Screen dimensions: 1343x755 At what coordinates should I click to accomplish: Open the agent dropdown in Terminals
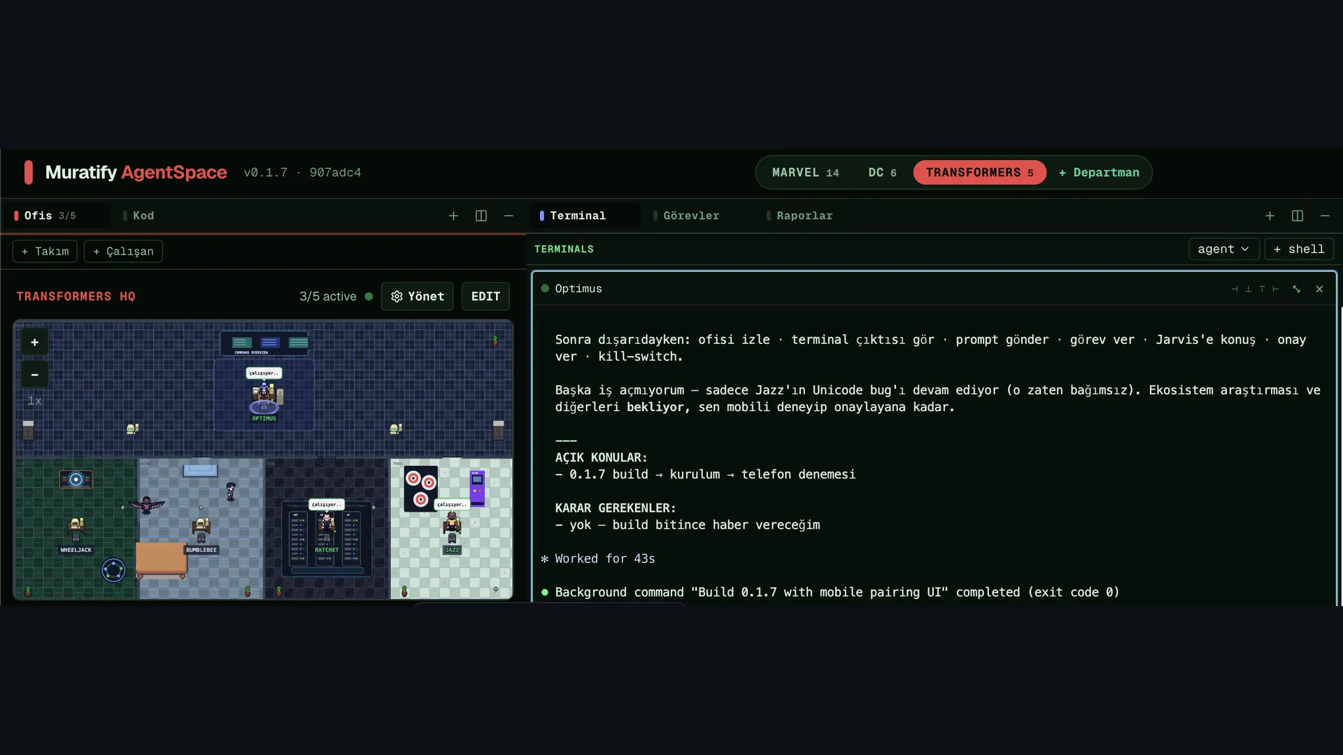(1223, 249)
